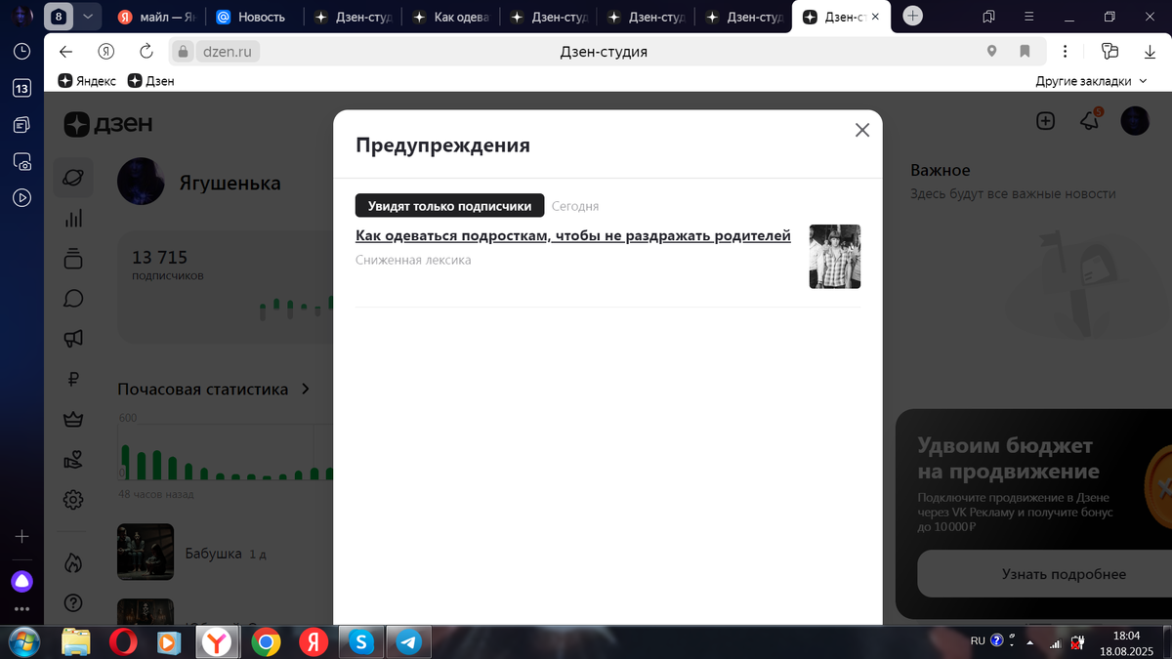
Task: Open donations hand-heart sidebar icon
Action: pyautogui.click(x=73, y=460)
